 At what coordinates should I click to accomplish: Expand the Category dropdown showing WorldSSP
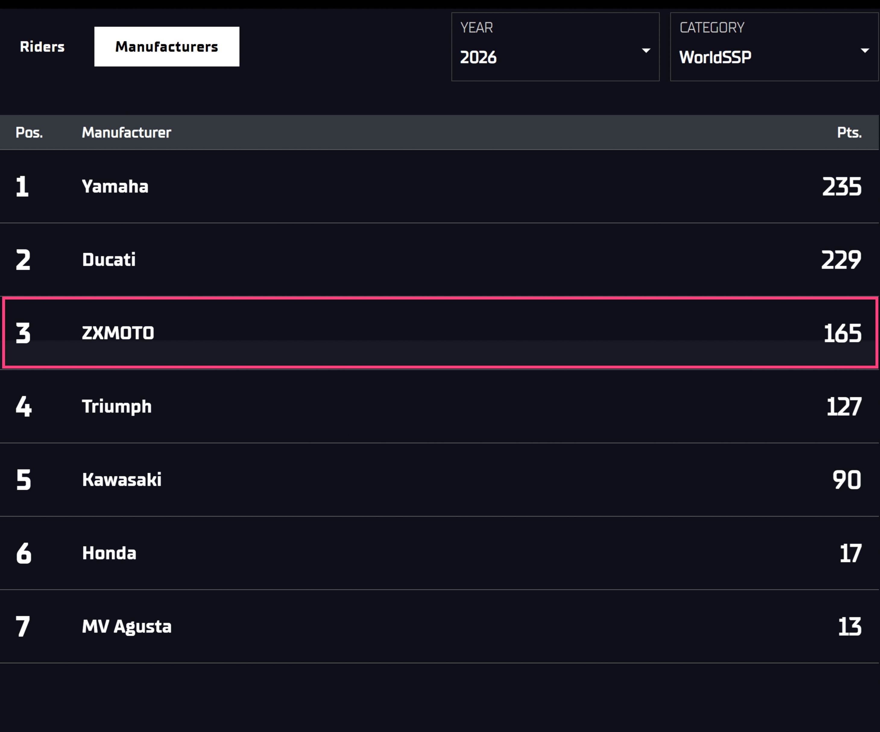pos(774,46)
